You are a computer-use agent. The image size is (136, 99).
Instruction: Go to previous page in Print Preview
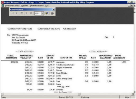pyautogui.click(x=17, y=13)
